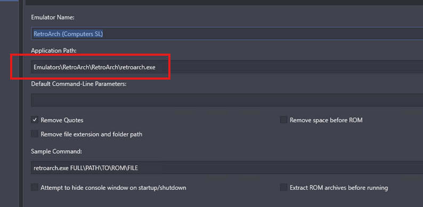The image size is (423, 207).
Task: Click the Emulator Name label
Action: 53,18
